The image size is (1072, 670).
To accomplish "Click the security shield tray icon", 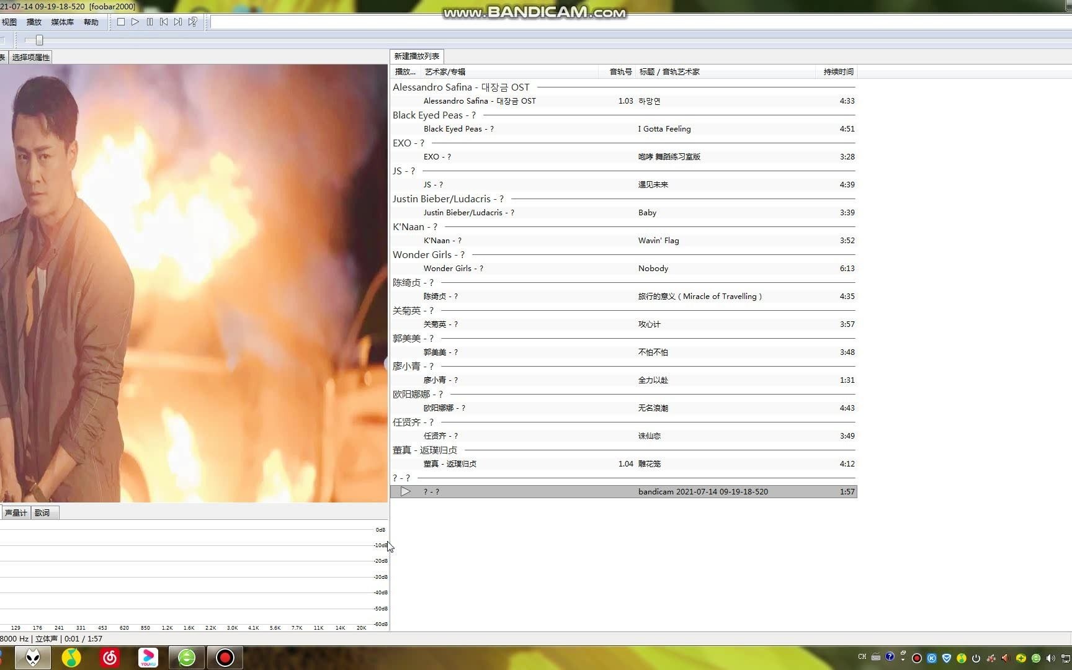I will pos(946,658).
